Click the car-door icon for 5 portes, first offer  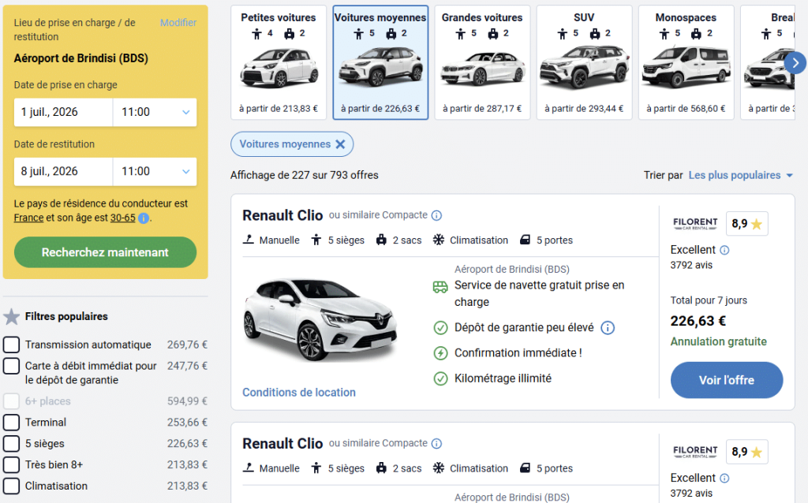(525, 240)
